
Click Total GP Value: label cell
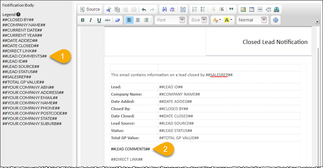tap(134, 138)
